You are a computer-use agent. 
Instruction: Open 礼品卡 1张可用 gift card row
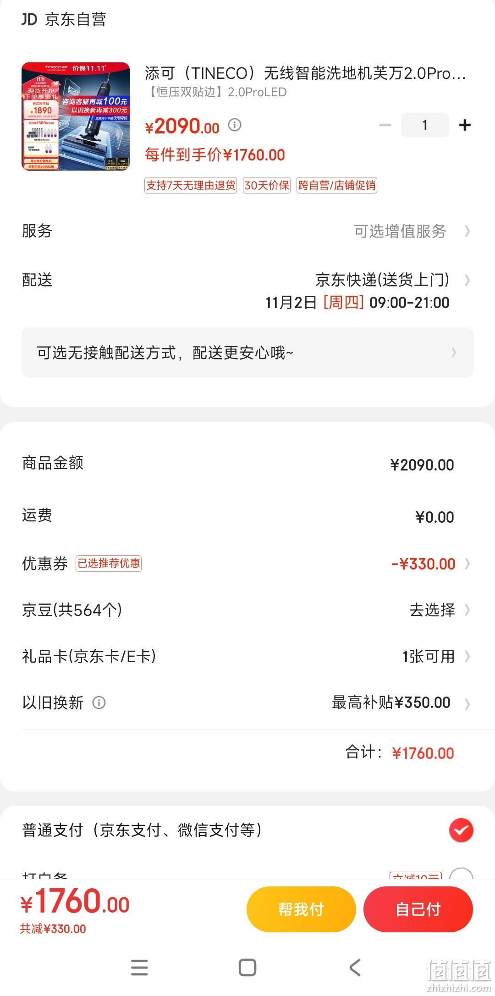pyautogui.click(x=247, y=656)
